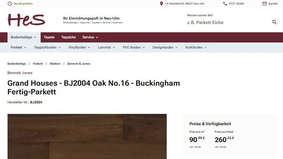The image size is (283, 159).
Task: Click the clock opening hours icon
Action: [x=10, y=4]
